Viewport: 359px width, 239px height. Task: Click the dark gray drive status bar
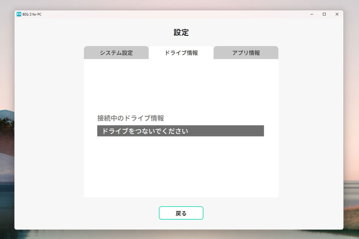click(x=180, y=131)
